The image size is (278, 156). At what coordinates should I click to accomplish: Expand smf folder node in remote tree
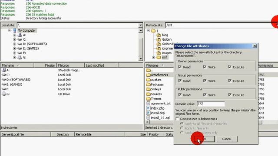(x=153, y=57)
